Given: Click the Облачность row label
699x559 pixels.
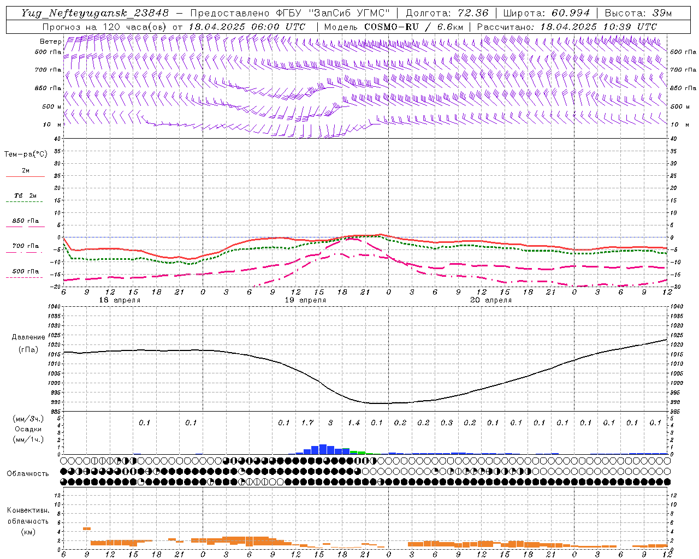Looking at the screenshot, I should click(28, 473).
